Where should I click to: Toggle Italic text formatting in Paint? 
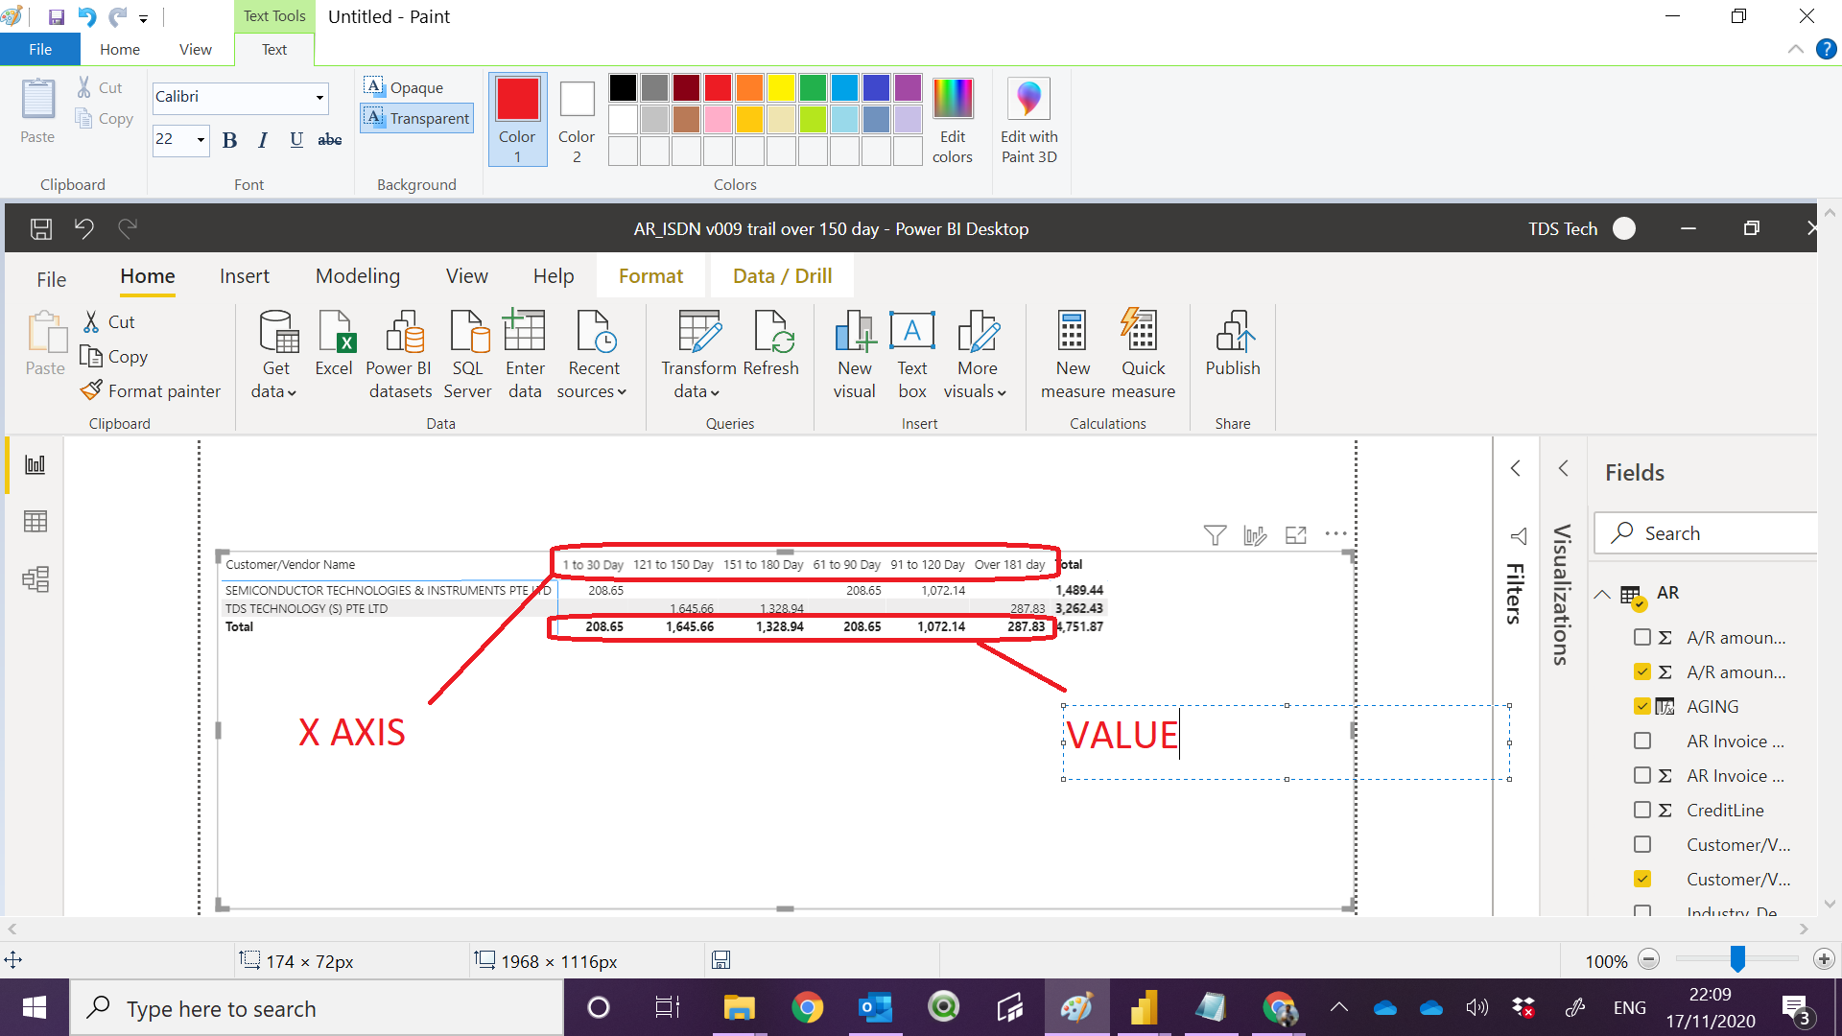263,140
